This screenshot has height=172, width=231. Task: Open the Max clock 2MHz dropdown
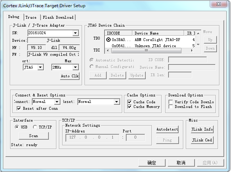point(76,67)
